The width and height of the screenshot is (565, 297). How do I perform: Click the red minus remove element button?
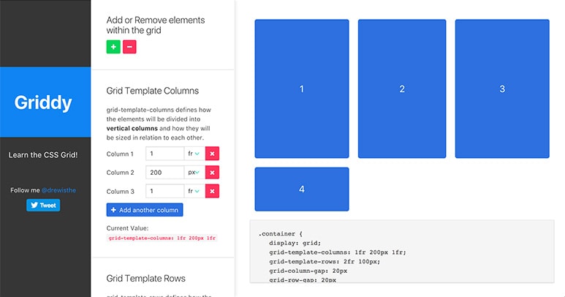129,47
